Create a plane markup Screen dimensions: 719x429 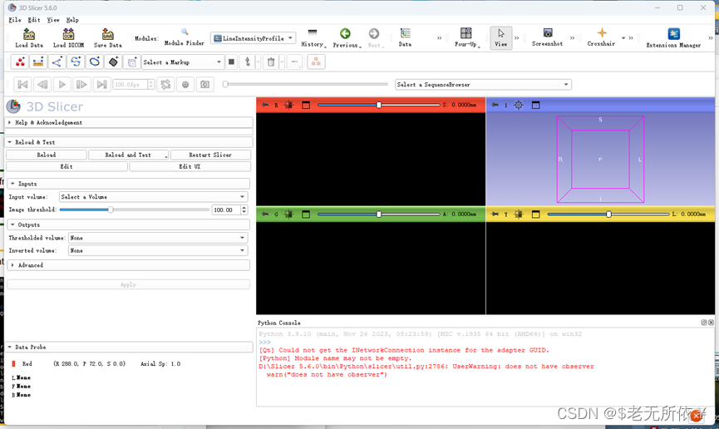pyautogui.click(x=113, y=62)
